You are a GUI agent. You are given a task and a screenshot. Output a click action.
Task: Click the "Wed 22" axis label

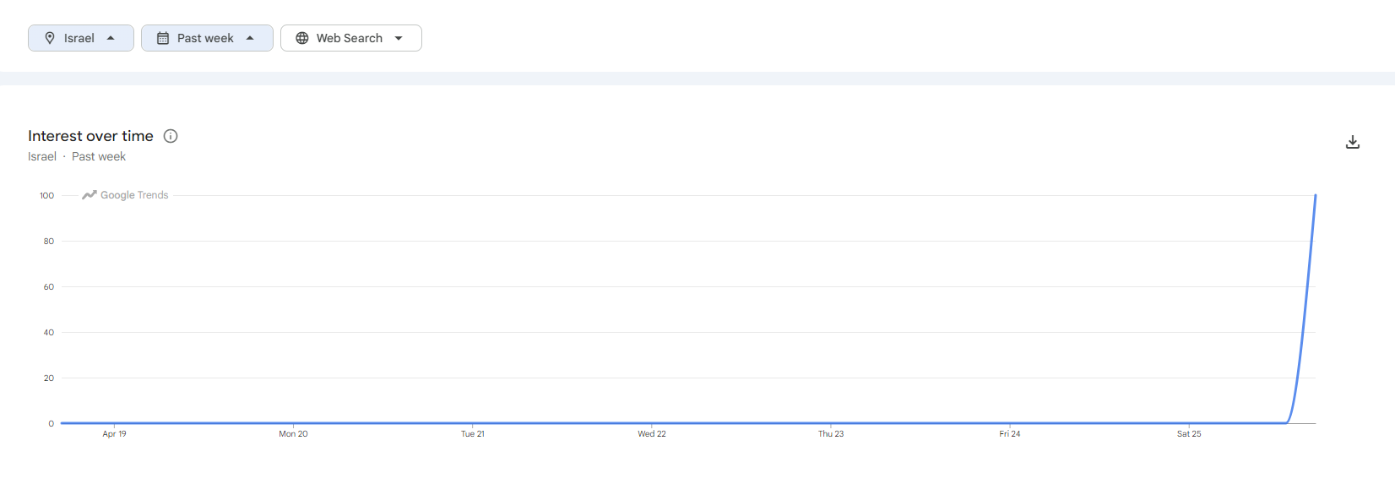[652, 434]
